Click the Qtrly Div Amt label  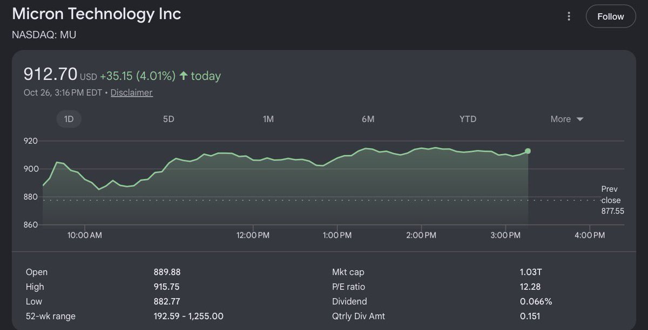point(359,316)
